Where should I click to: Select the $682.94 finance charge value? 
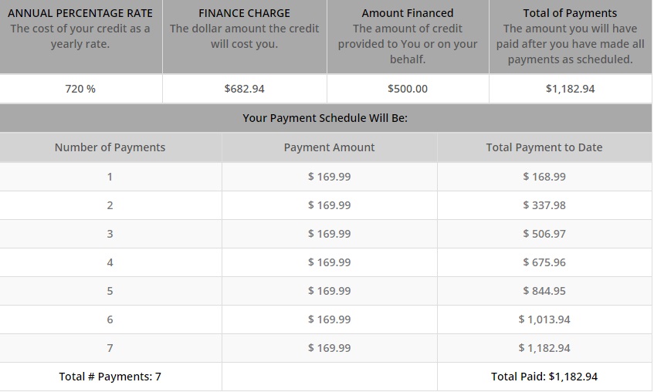[x=244, y=89]
